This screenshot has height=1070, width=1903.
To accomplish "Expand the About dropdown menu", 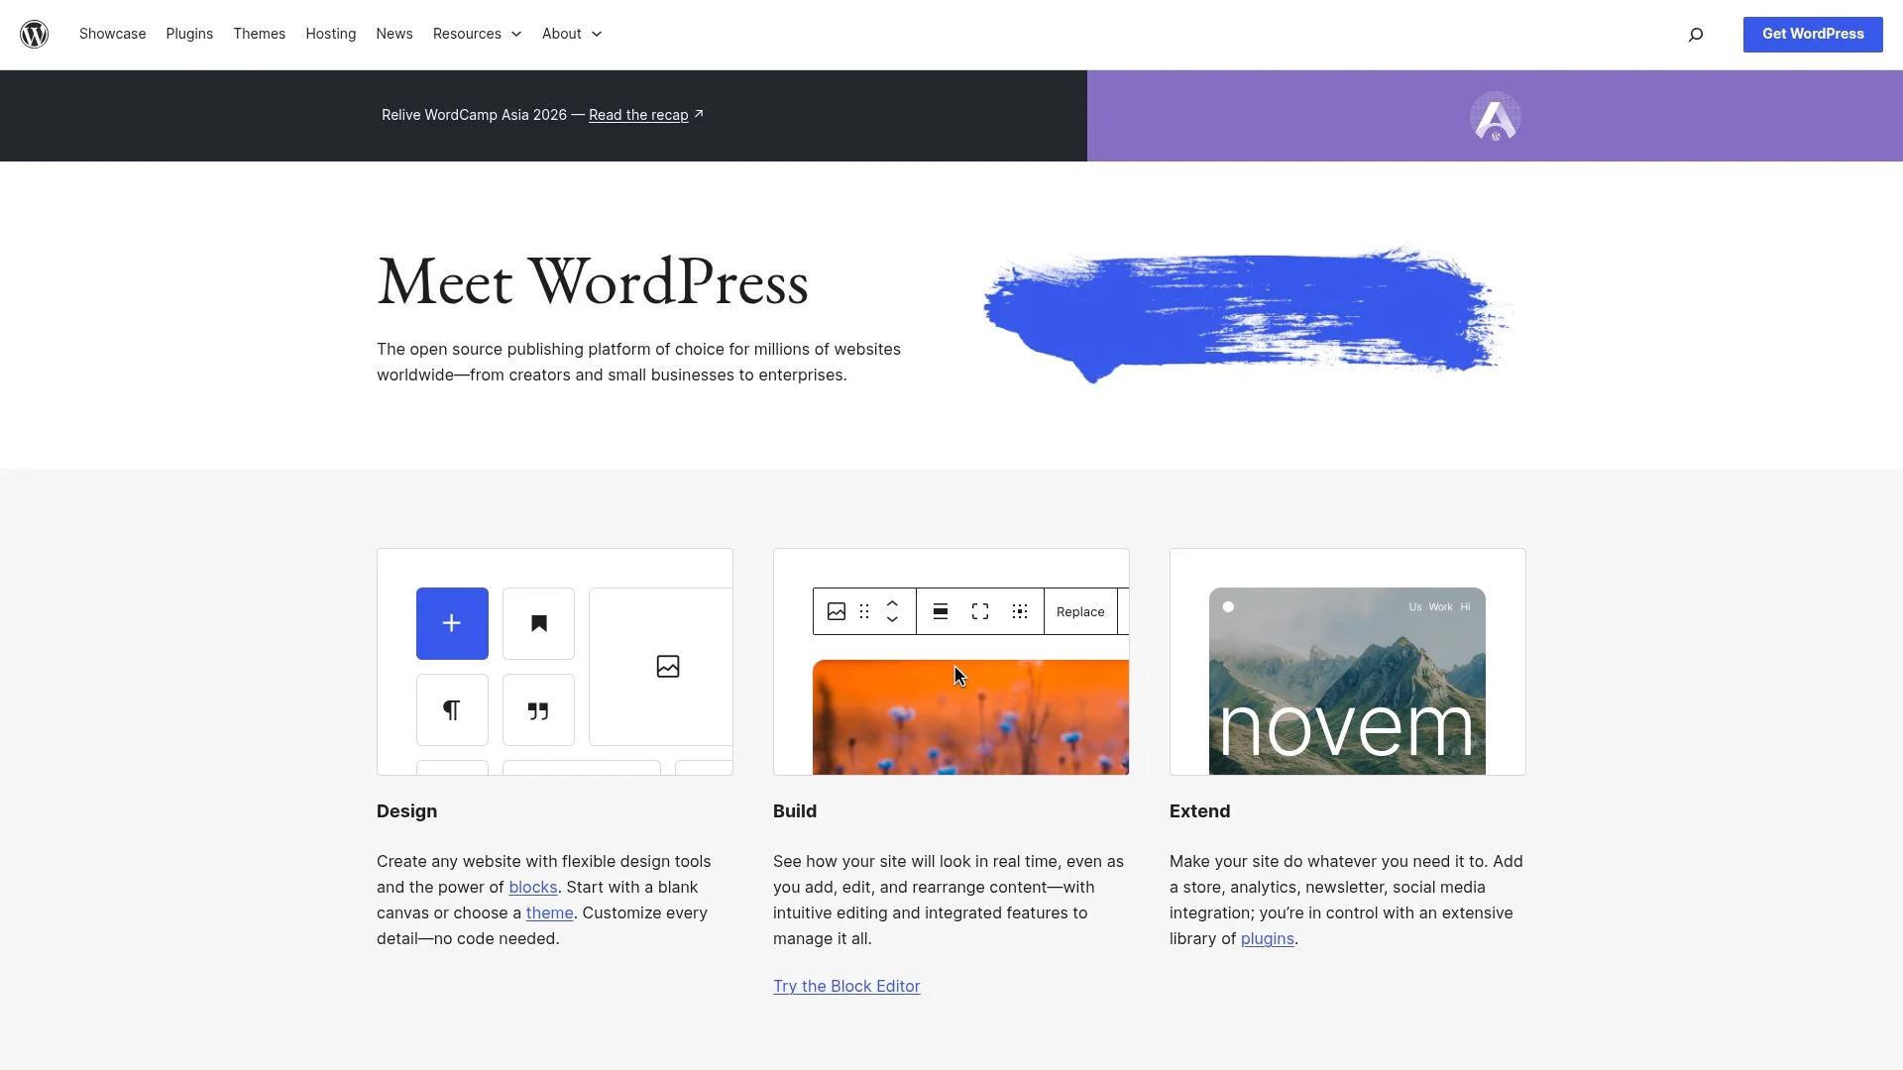I will (571, 34).
